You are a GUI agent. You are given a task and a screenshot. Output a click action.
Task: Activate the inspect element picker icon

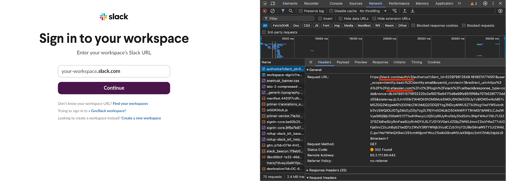(265, 3)
